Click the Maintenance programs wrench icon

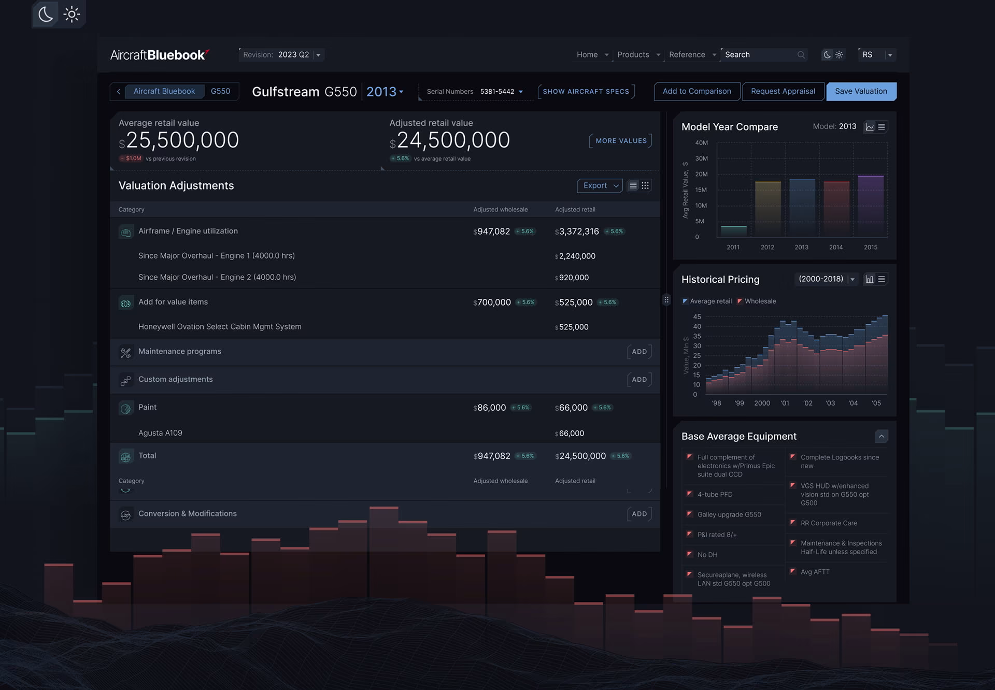(125, 353)
